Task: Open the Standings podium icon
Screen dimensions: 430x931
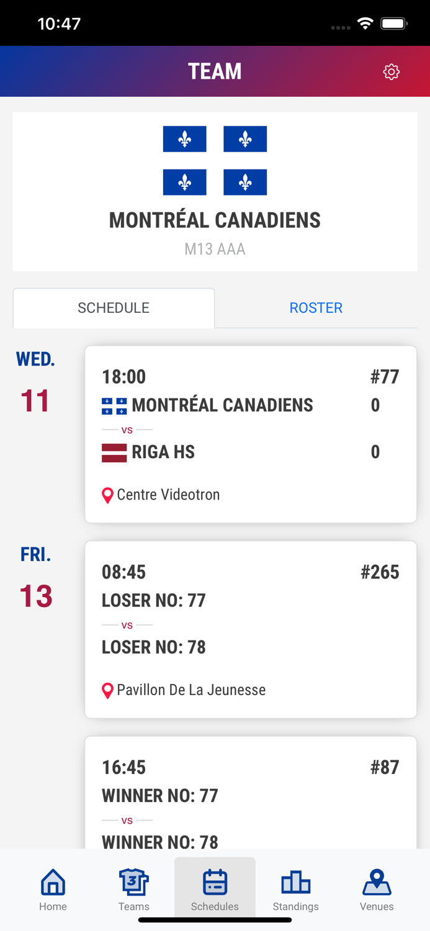Action: [x=295, y=882]
